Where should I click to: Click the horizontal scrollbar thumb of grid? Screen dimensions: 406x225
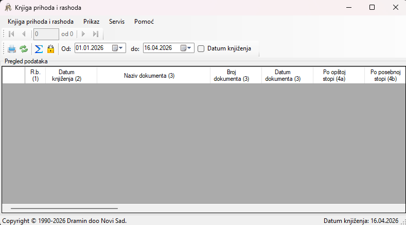click(x=64, y=208)
